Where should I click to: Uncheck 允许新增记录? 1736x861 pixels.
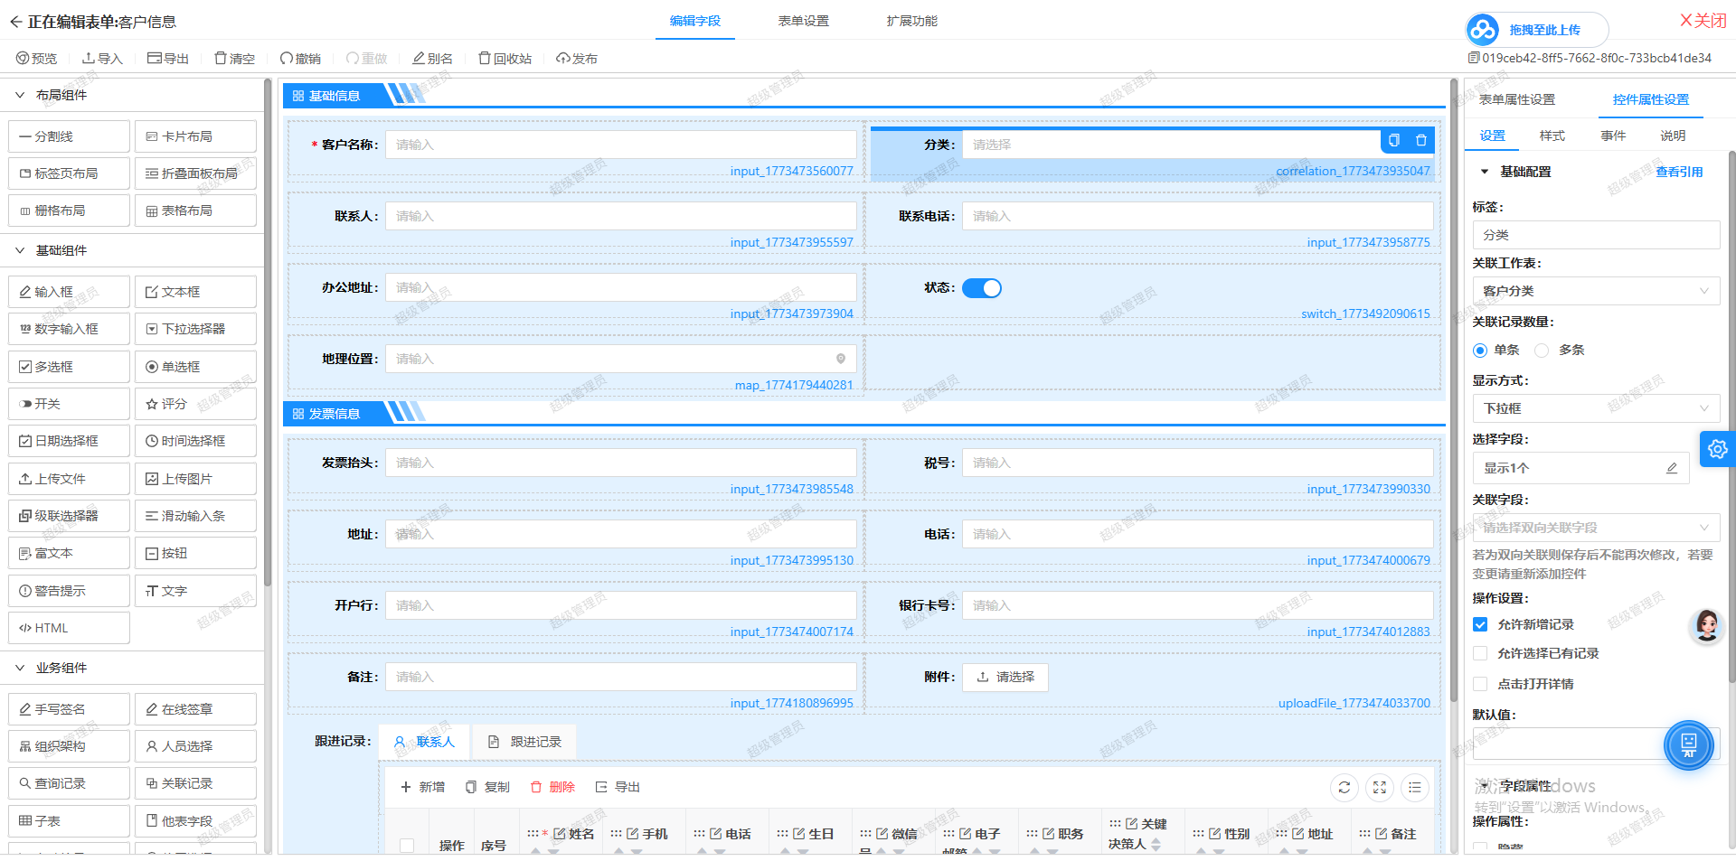1480,624
